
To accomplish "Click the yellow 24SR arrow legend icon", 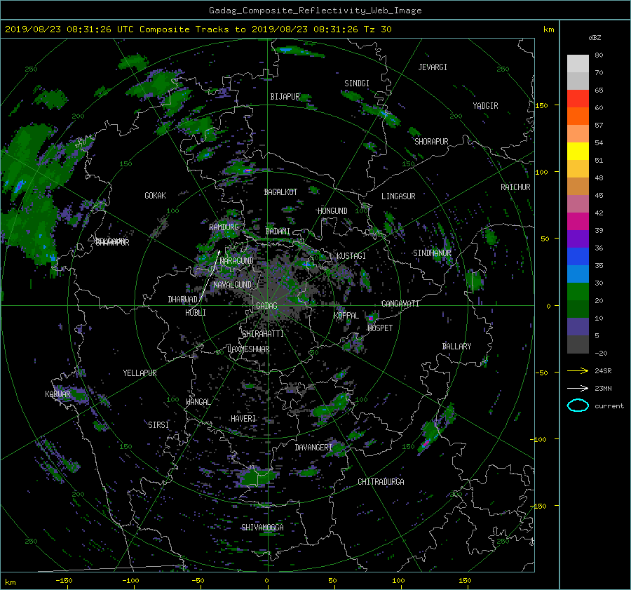I will 578,371.
